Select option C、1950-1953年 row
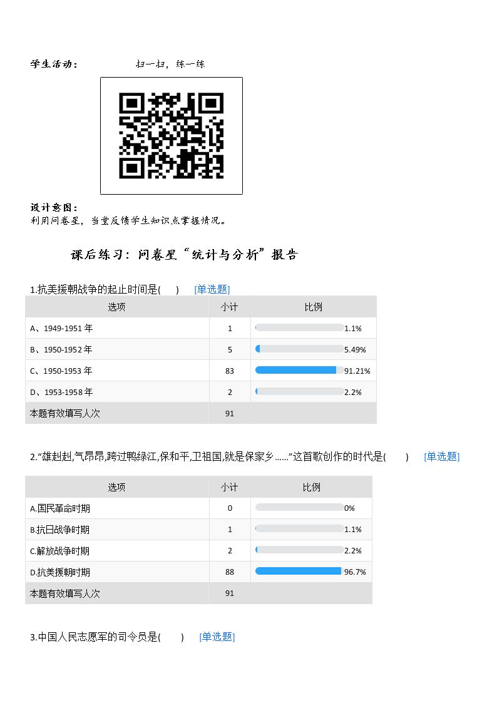 point(201,371)
